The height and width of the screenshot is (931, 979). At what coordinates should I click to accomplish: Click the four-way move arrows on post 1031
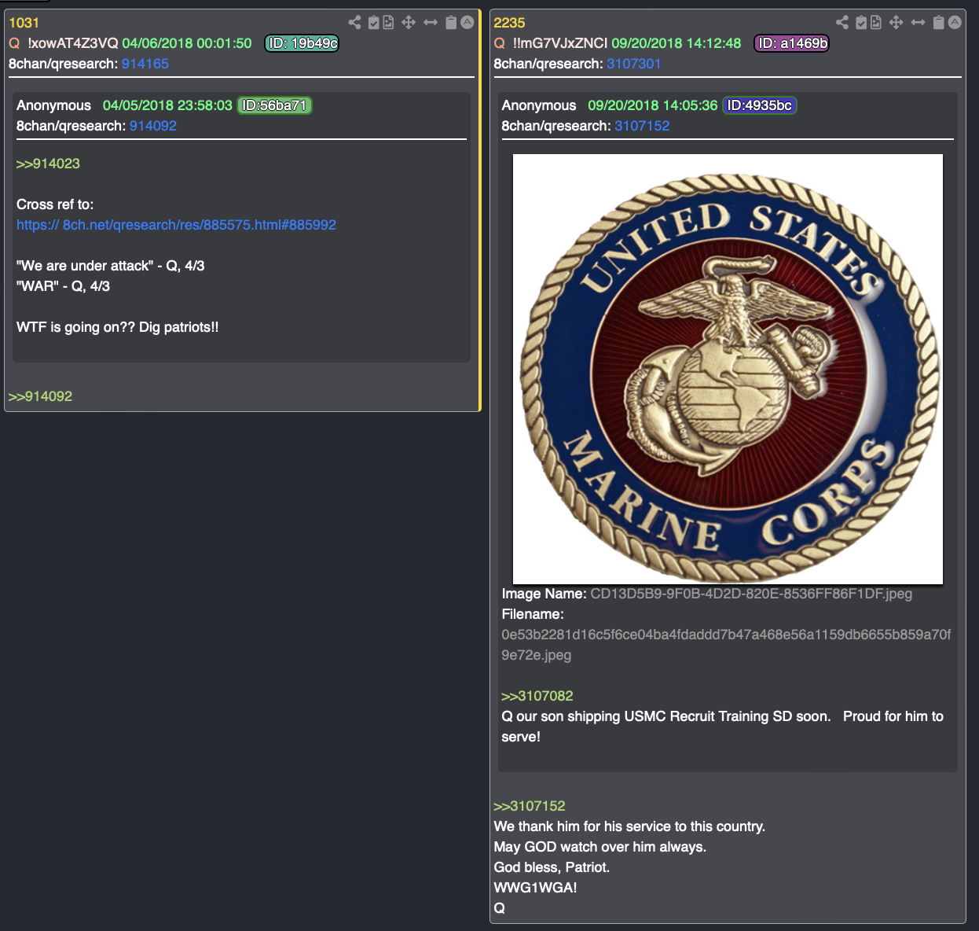pyautogui.click(x=409, y=22)
